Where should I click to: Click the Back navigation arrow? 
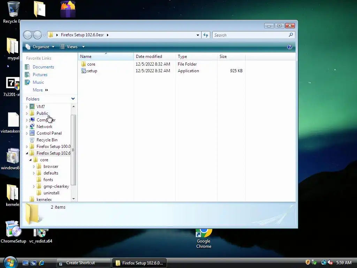(x=28, y=35)
